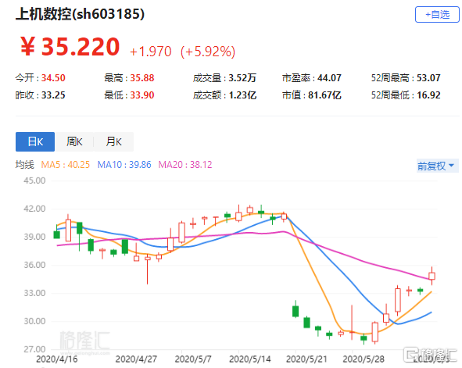Click the 52周最低 value 16.92
Screen dimensions: 462x368
coord(428,95)
